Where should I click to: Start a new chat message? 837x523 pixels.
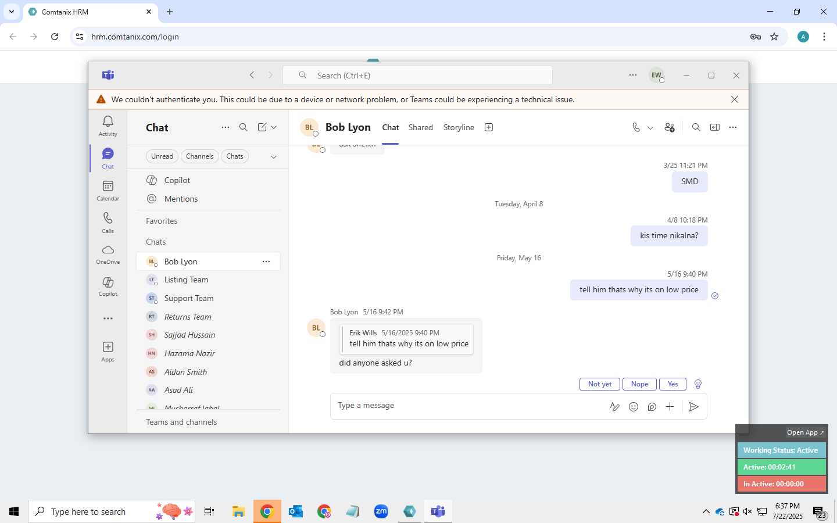point(262,127)
